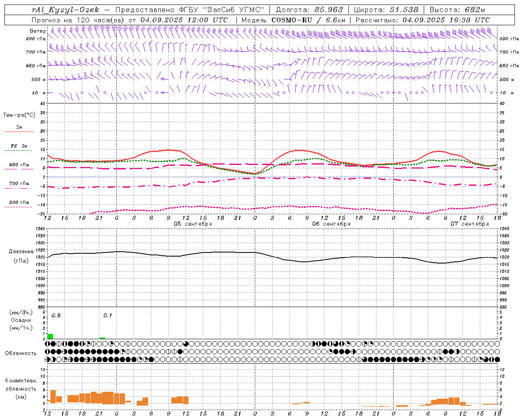This screenshot has height=417, width=521.
Task: Click the model name COSMO-RU / 6.6км
Action: click(309, 20)
